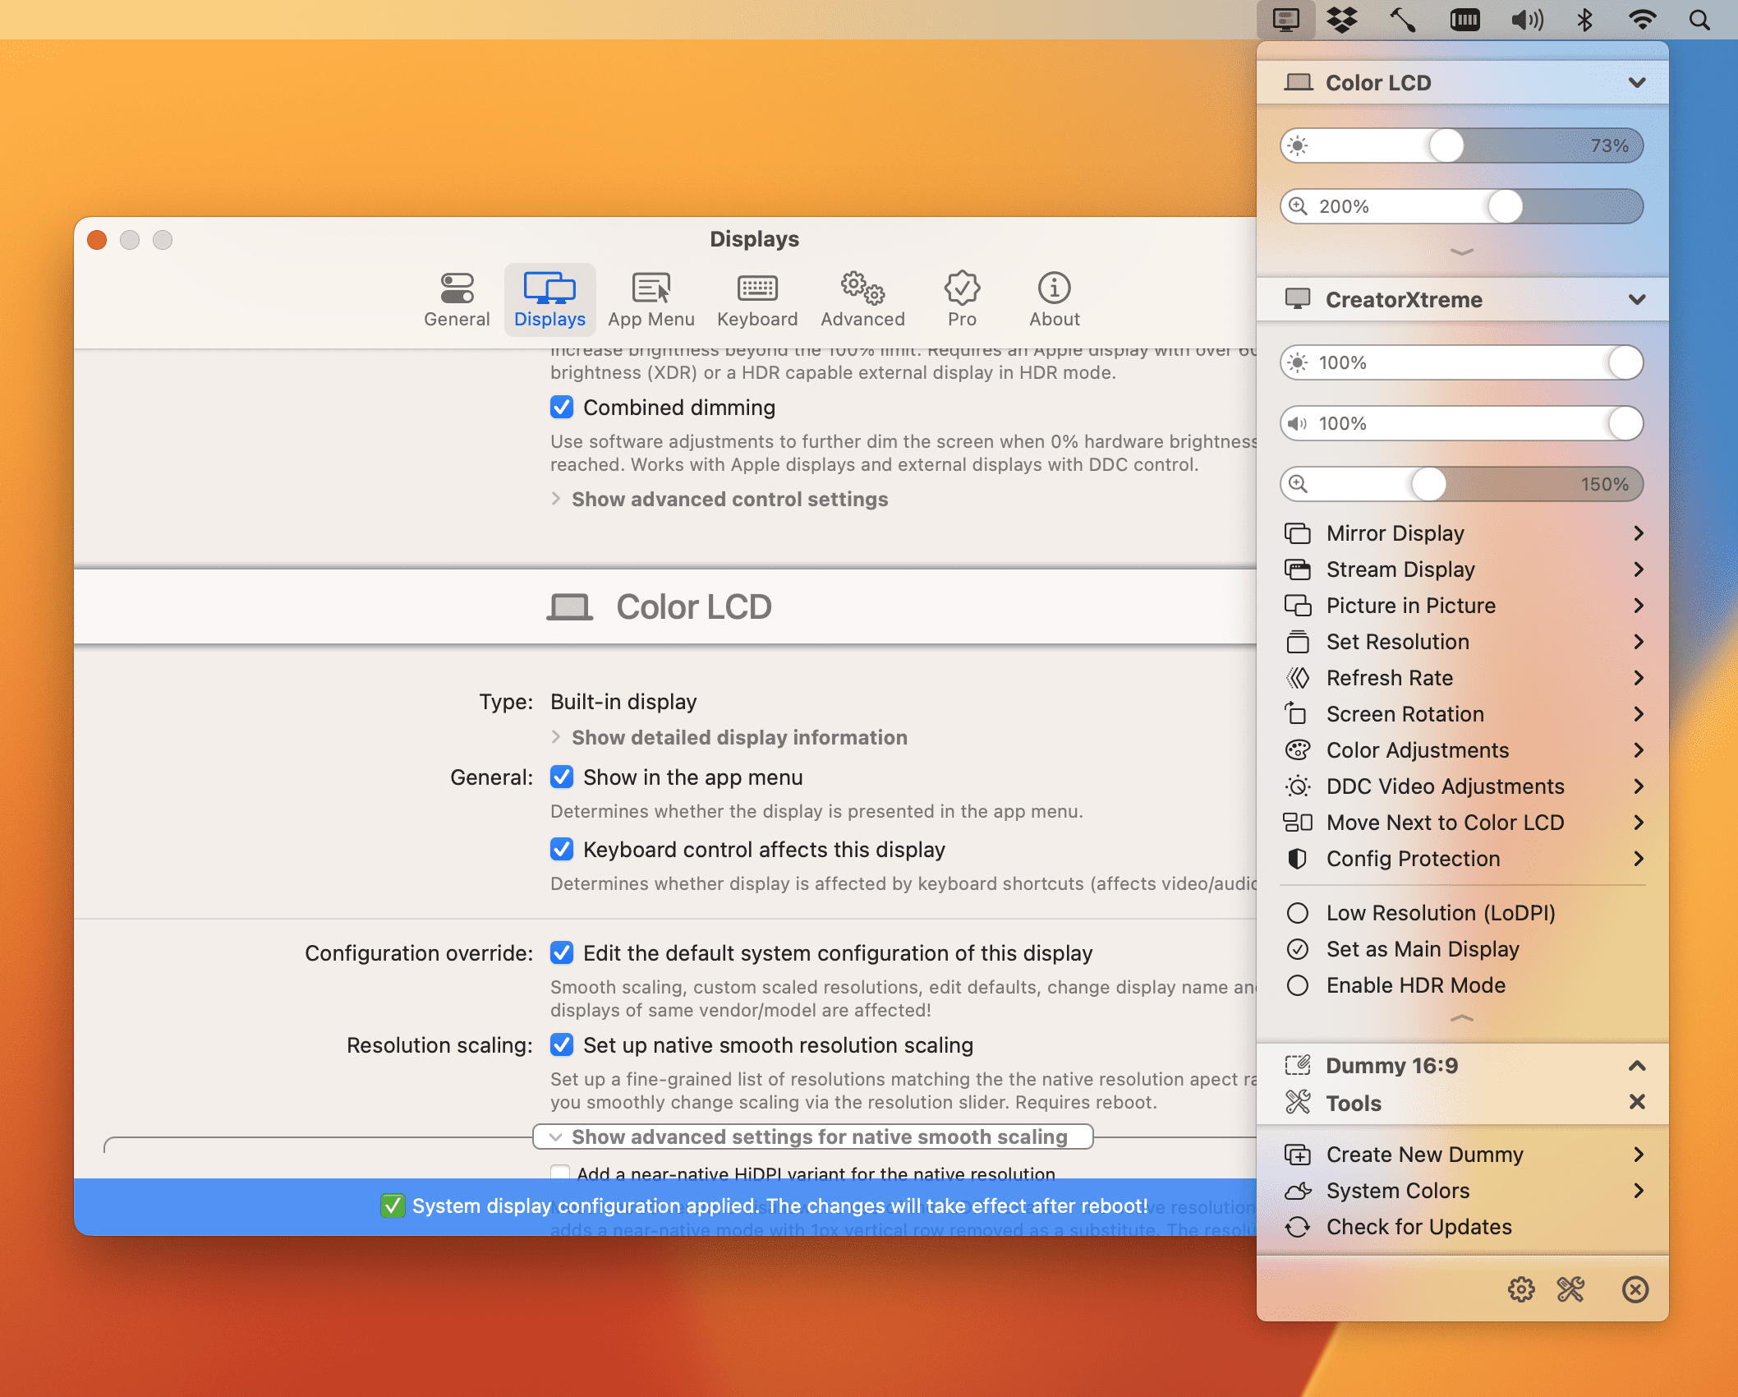Switch to the Advanced tab
This screenshot has width=1738, height=1397.
862,300
